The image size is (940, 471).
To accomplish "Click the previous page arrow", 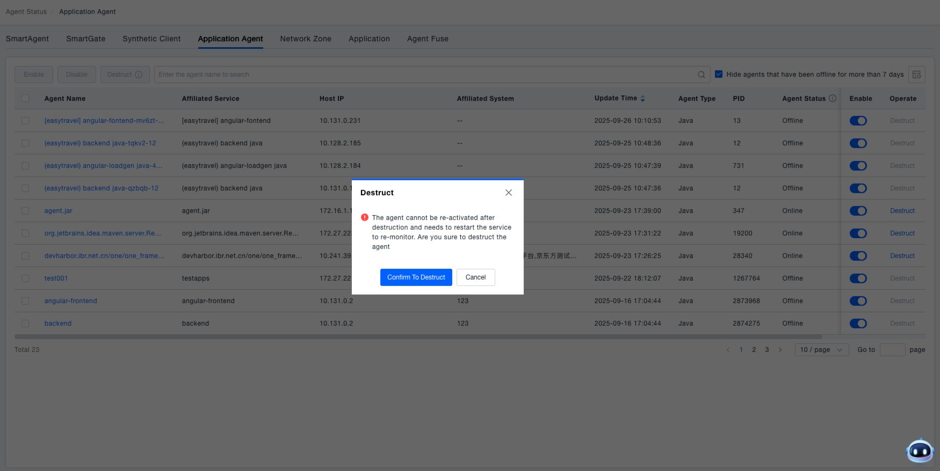I will click(728, 350).
